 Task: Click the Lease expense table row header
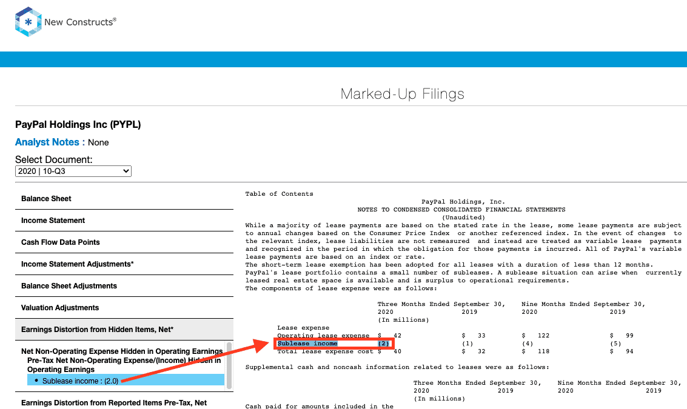303,328
